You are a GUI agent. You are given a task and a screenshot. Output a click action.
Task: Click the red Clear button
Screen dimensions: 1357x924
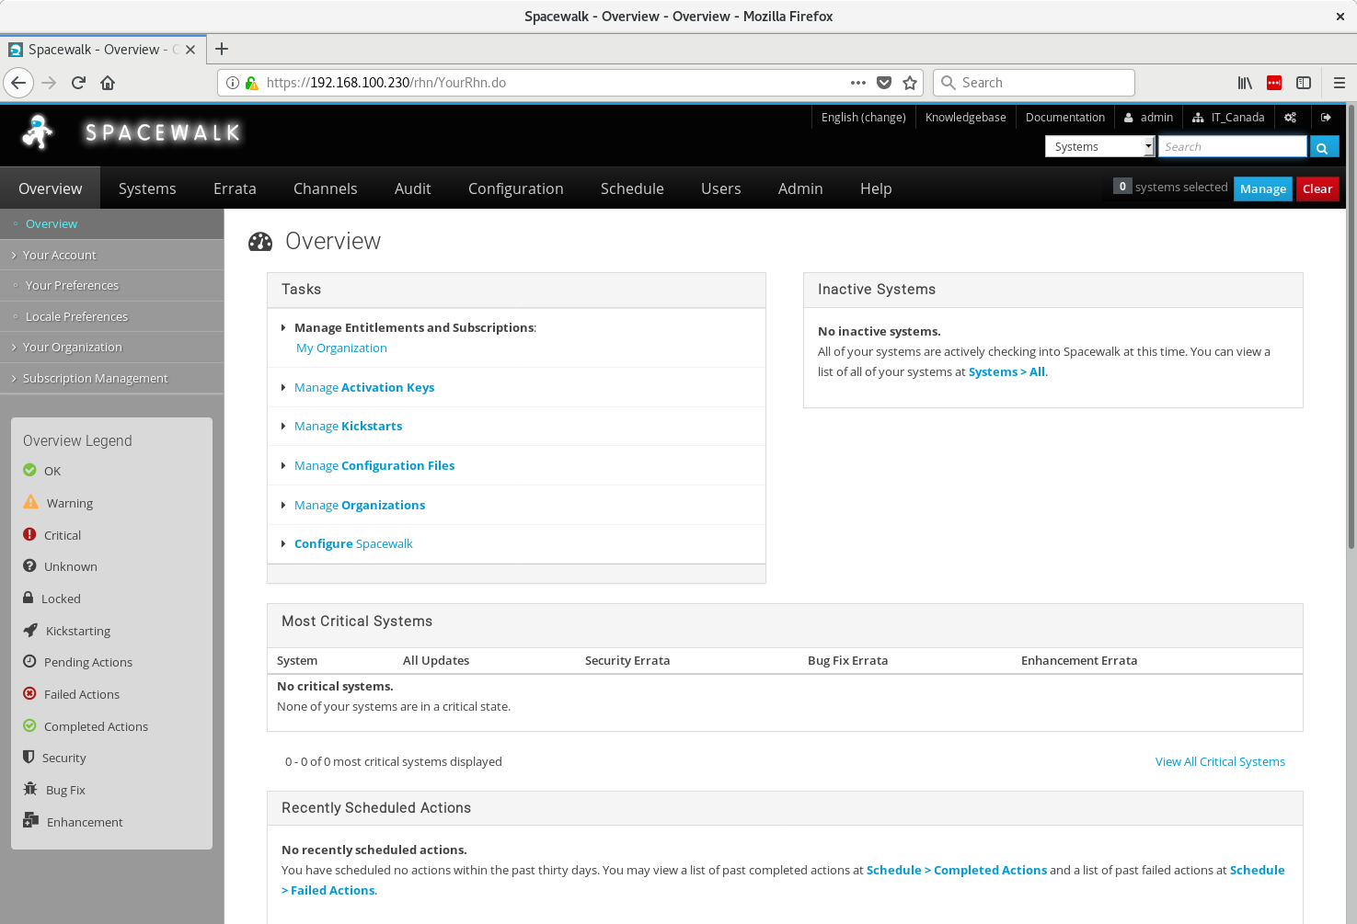pyautogui.click(x=1317, y=188)
